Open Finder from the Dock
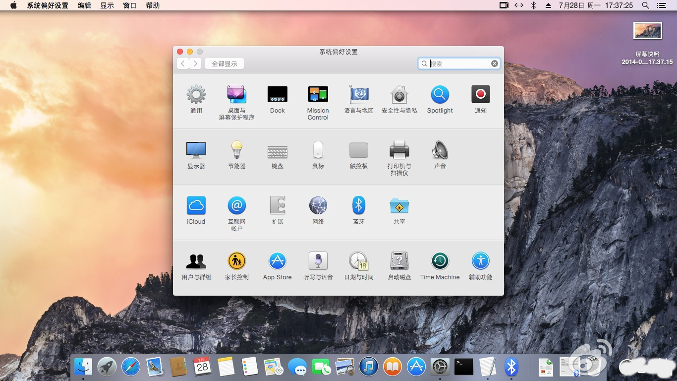The image size is (677, 381). (x=83, y=367)
